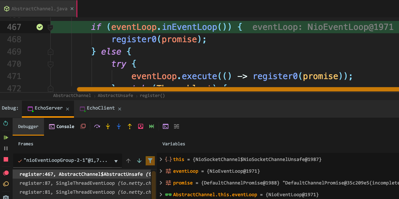Select the previous frame with the up arrow
The height and width of the screenshot is (199, 399).
click(128, 161)
